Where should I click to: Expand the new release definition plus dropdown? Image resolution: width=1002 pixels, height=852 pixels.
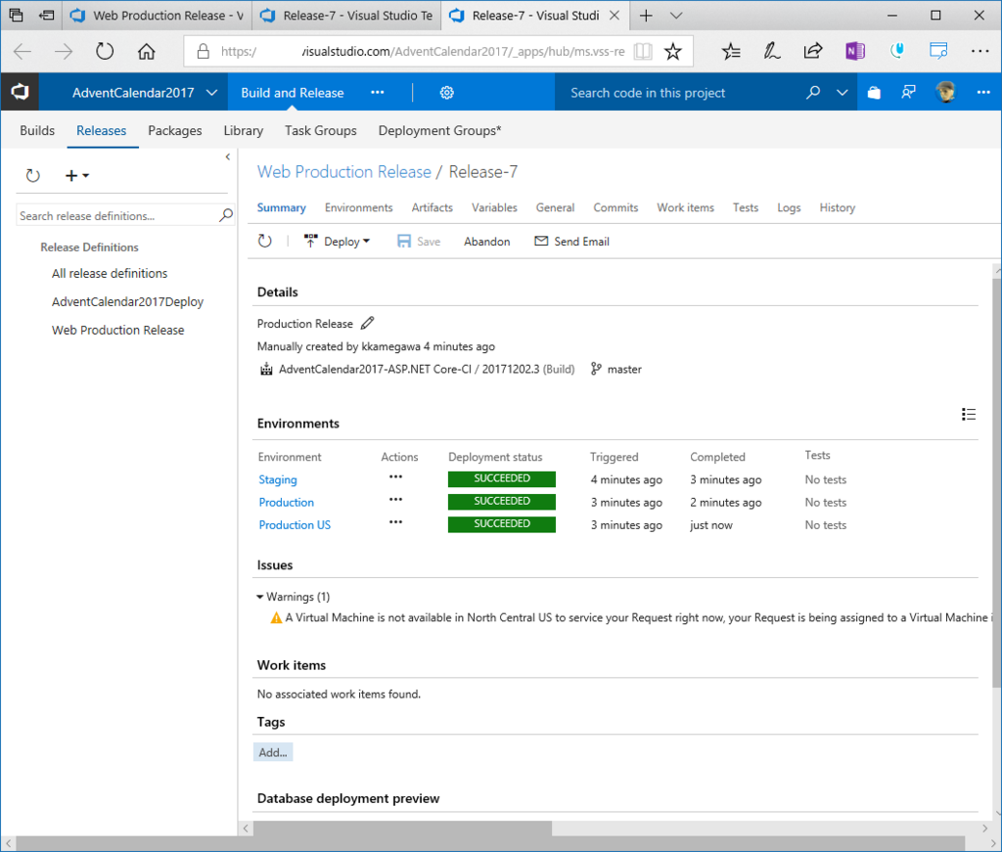point(77,175)
